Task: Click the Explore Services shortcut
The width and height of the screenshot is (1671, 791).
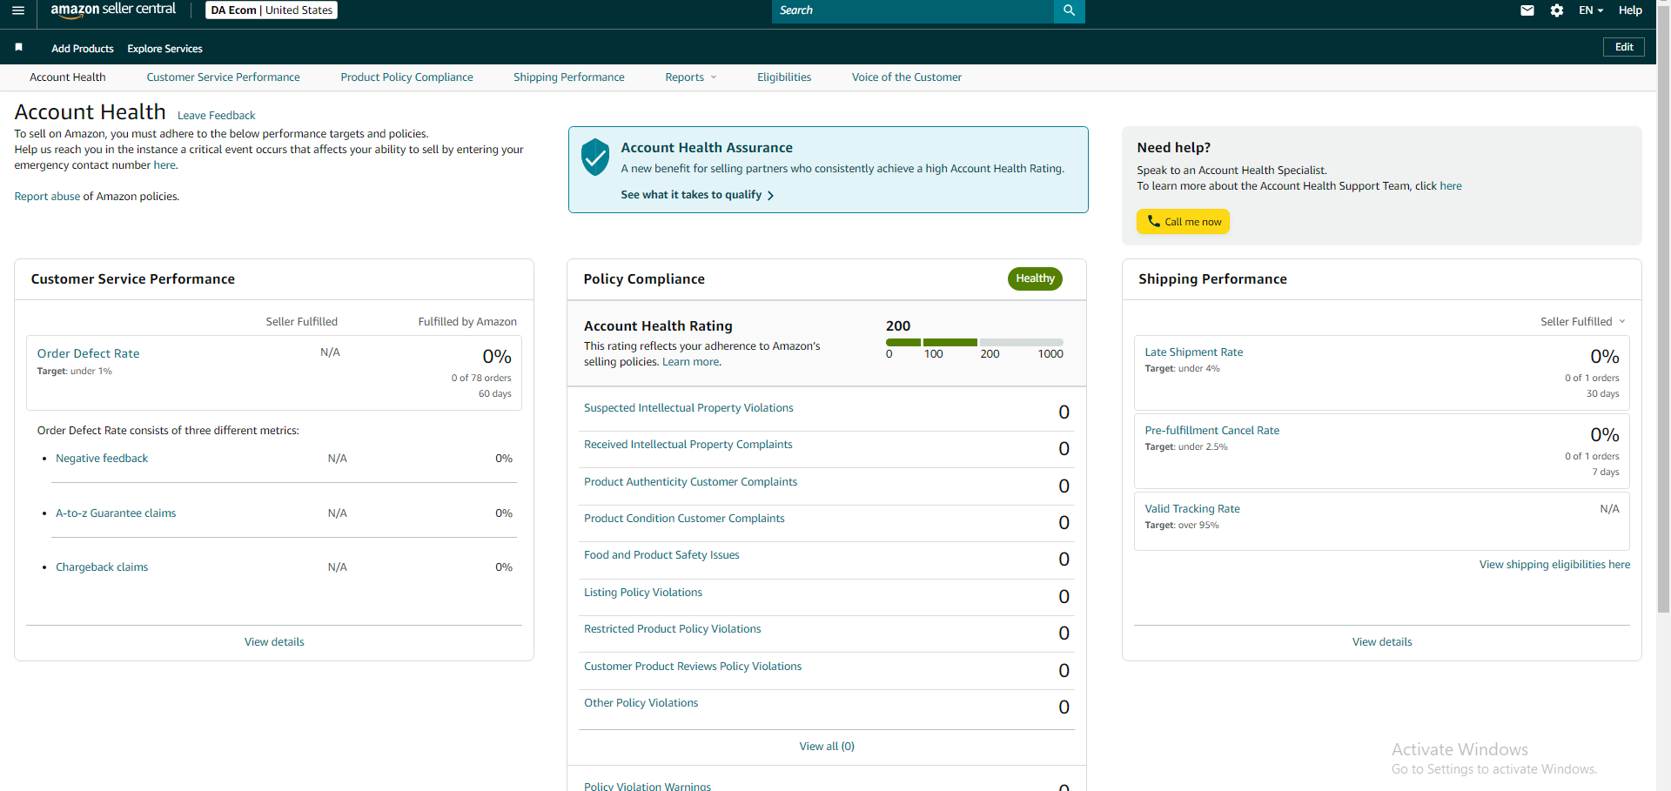Action: coord(164,49)
